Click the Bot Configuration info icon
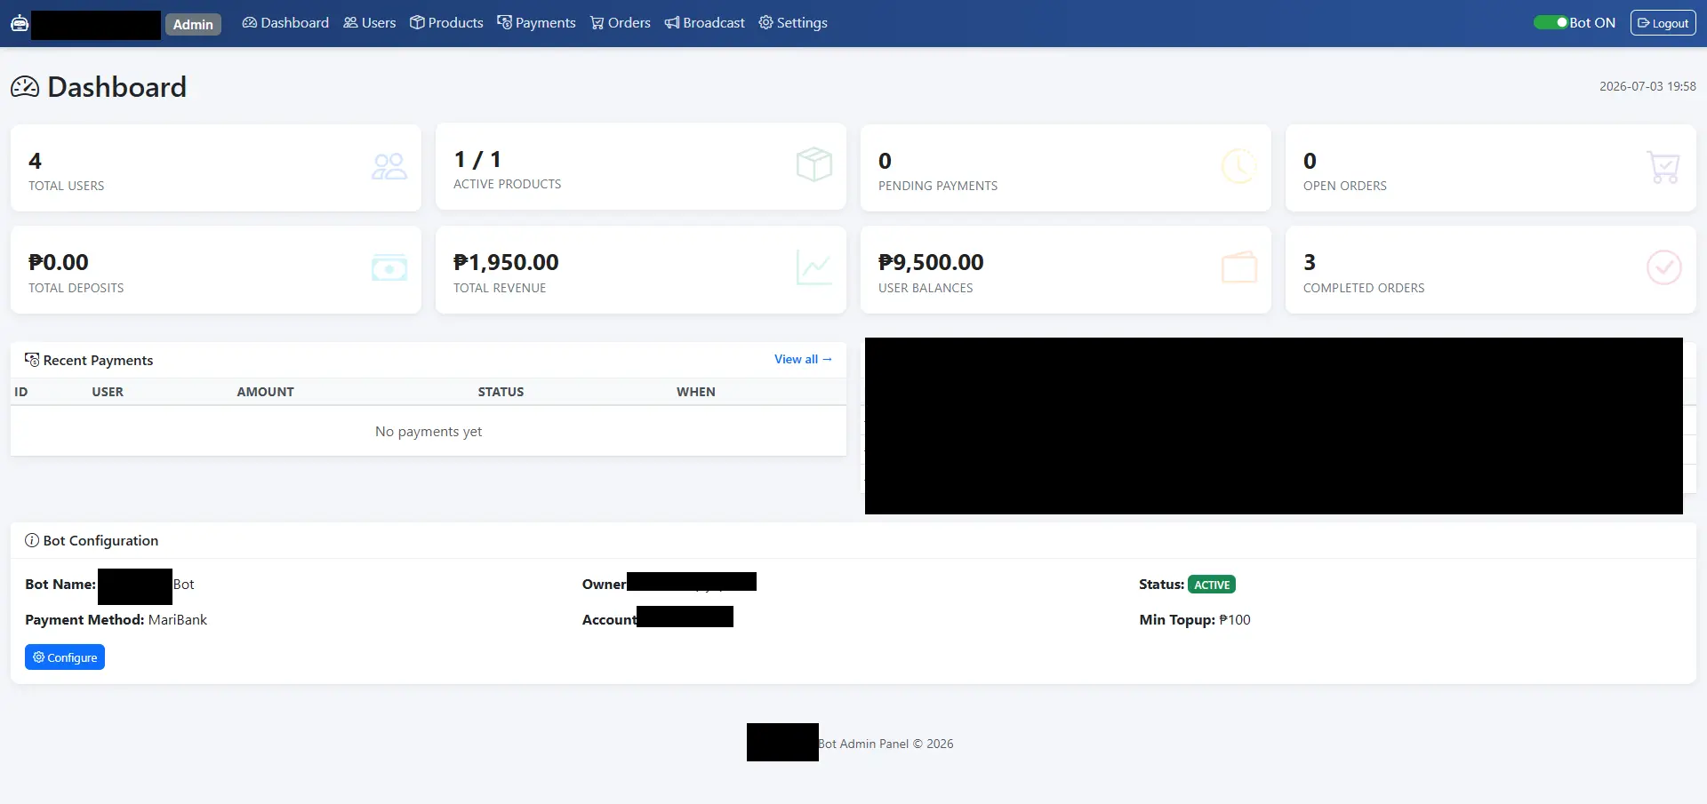This screenshot has height=804, width=1707. pos(32,540)
